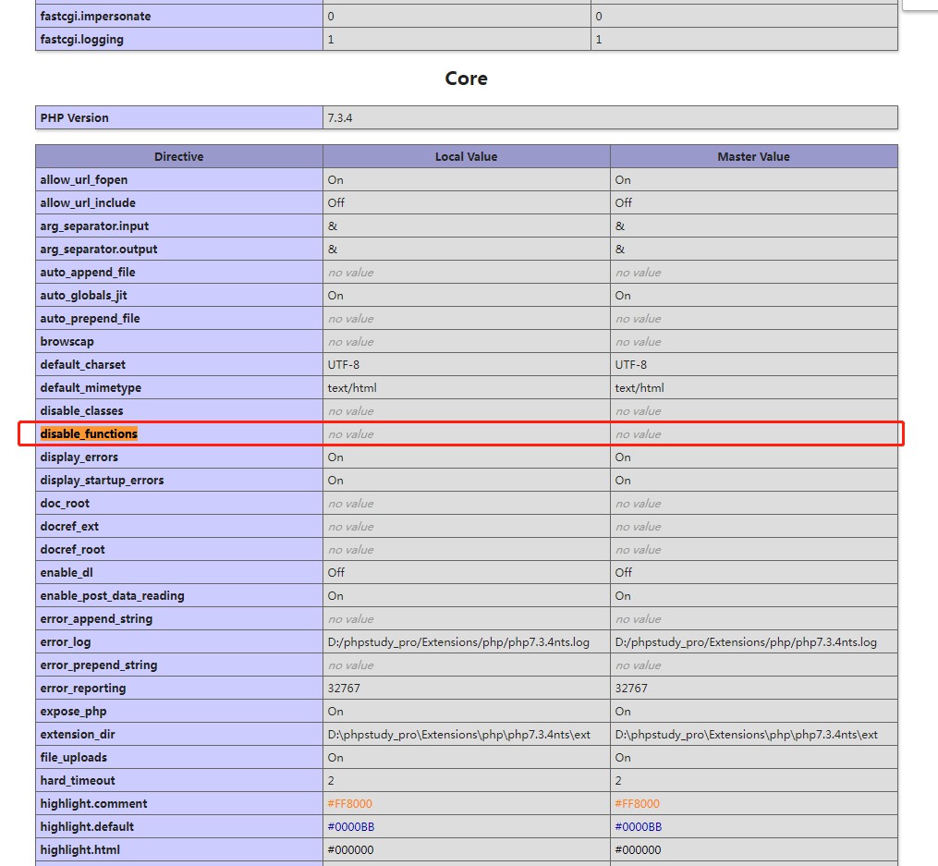Click the error_log local value path

click(458, 641)
